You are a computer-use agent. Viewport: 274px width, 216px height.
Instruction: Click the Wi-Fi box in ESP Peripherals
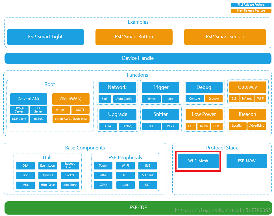click(125, 166)
